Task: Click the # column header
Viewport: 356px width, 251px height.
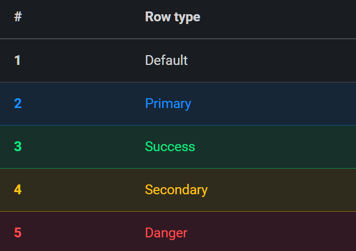Action: click(18, 17)
